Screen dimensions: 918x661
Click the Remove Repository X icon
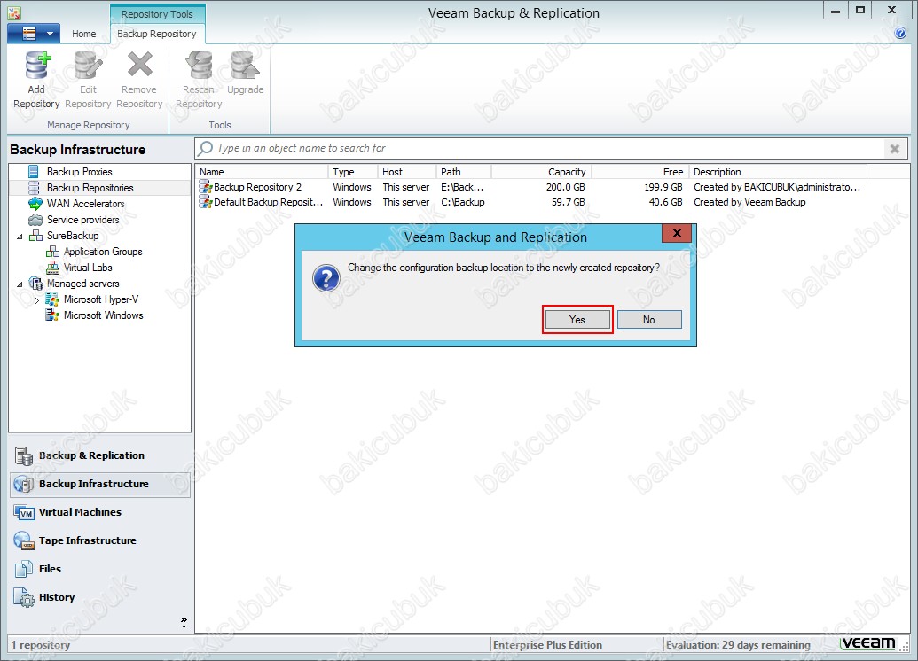pyautogui.click(x=139, y=65)
